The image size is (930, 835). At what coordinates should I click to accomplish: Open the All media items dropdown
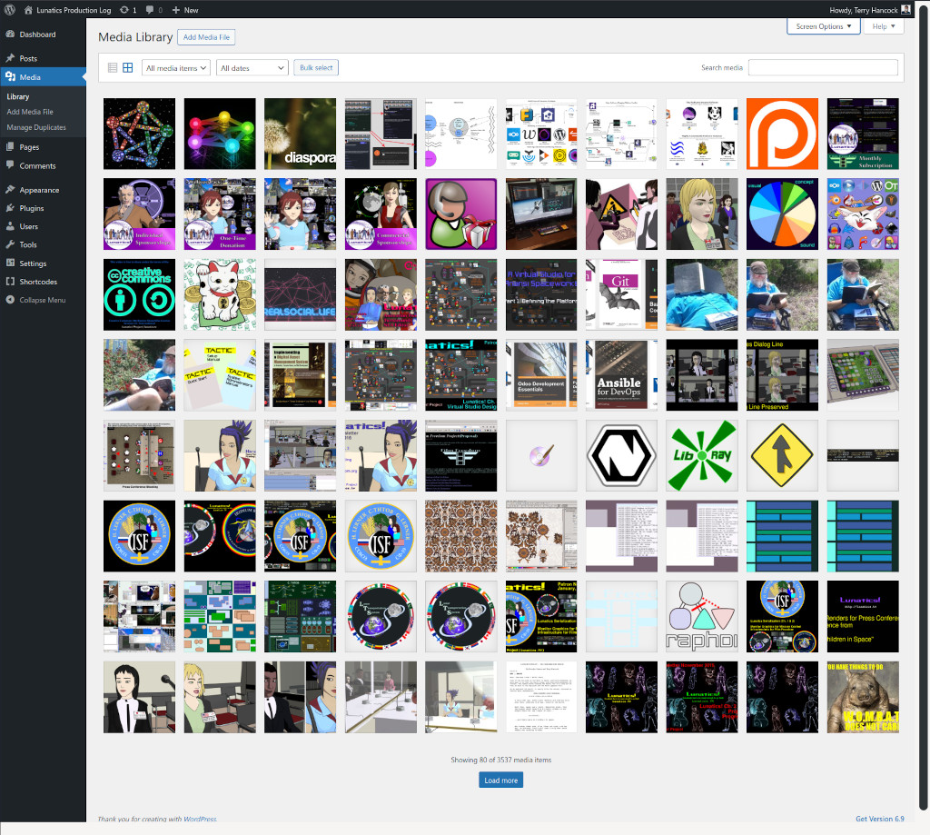tap(176, 68)
